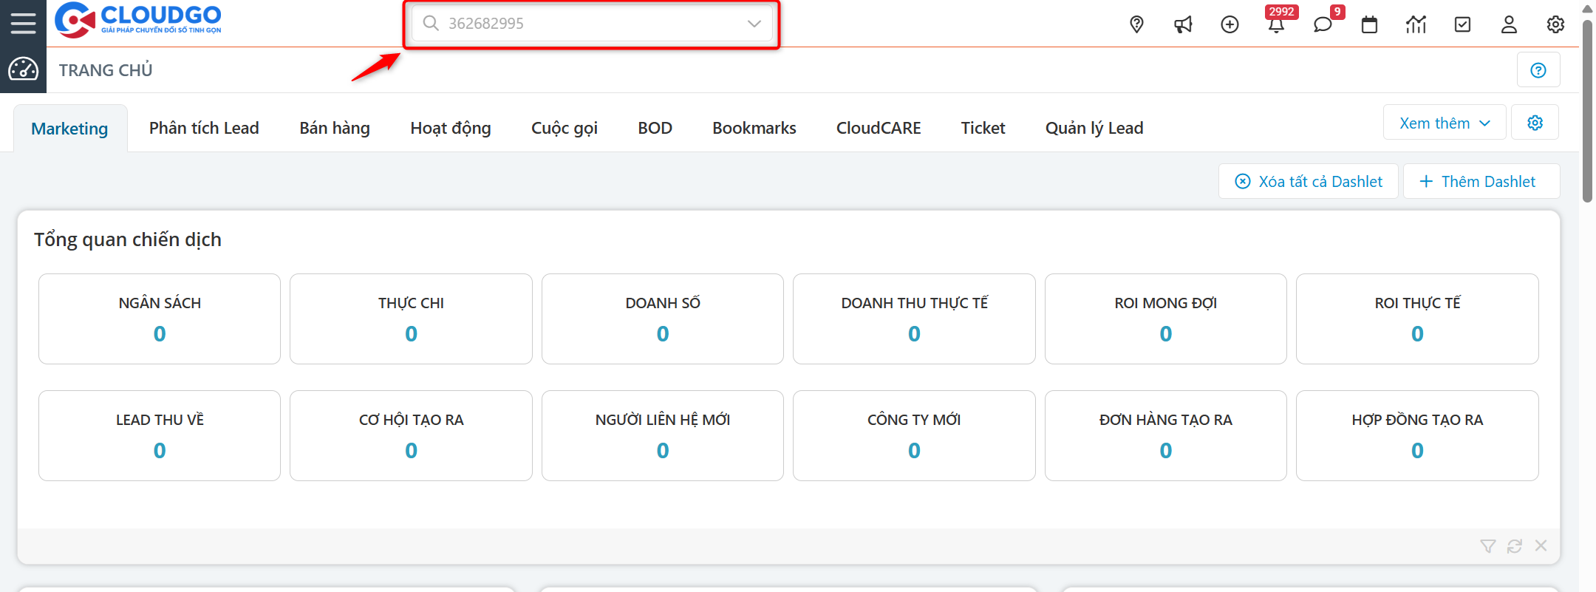
Task: Open the notifications bell
Action: click(x=1276, y=25)
